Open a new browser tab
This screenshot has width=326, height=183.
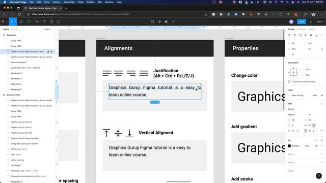point(66,8)
